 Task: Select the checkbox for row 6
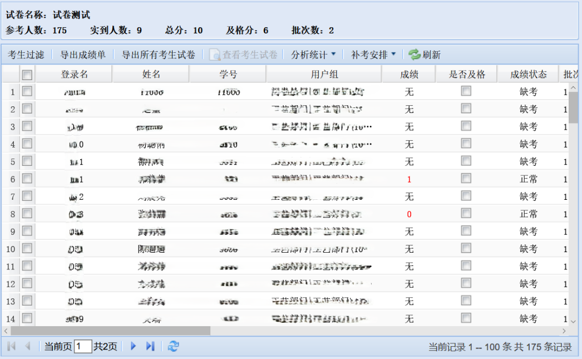coord(27,179)
